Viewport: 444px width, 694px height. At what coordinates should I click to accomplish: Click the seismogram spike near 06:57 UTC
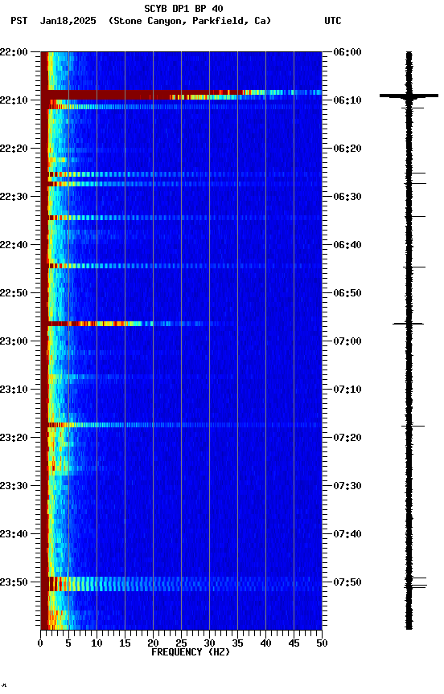408,324
